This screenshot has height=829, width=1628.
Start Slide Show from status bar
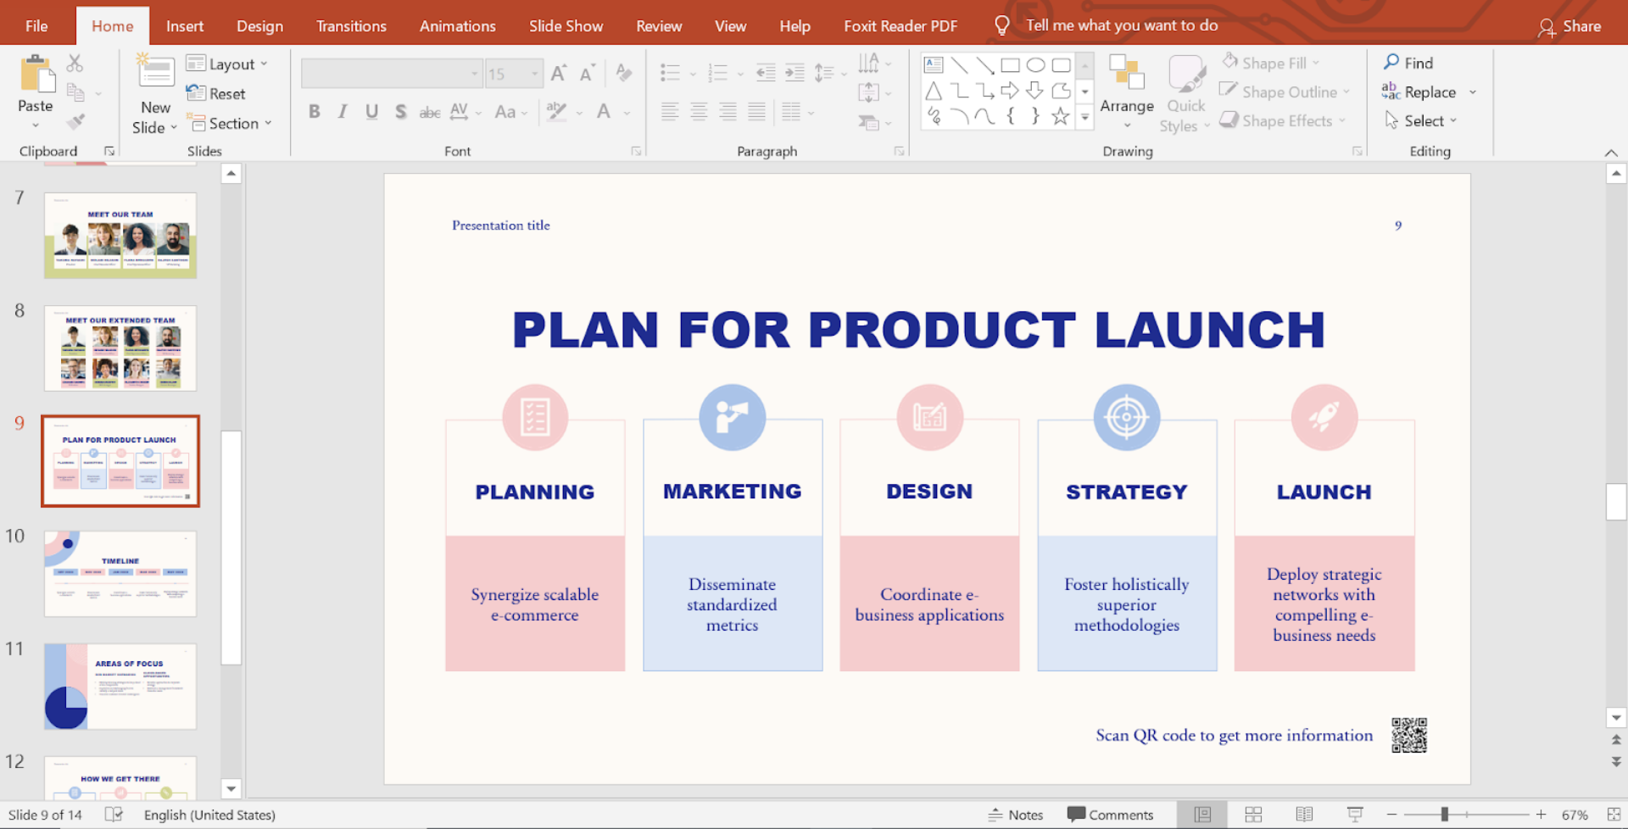coord(1355,815)
